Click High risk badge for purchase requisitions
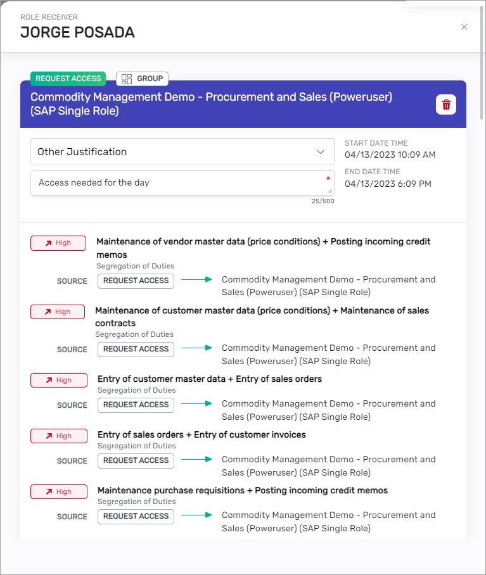Screen dimensions: 486x575 click(x=58, y=491)
